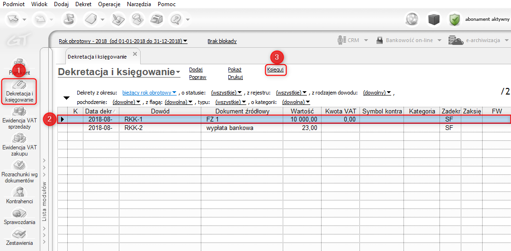The width and height of the screenshot is (511, 251).
Task: Click the globe icon in top right
Action: [412, 19]
